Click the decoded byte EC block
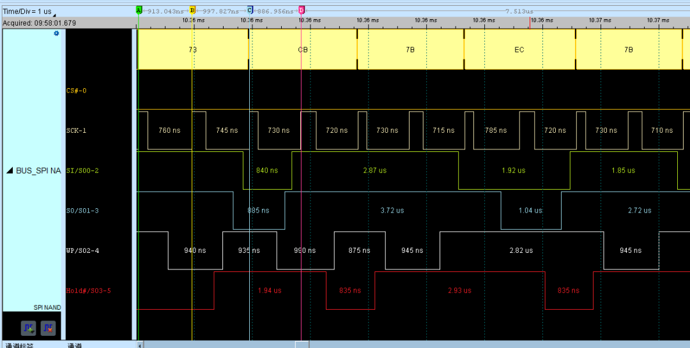 (x=519, y=49)
